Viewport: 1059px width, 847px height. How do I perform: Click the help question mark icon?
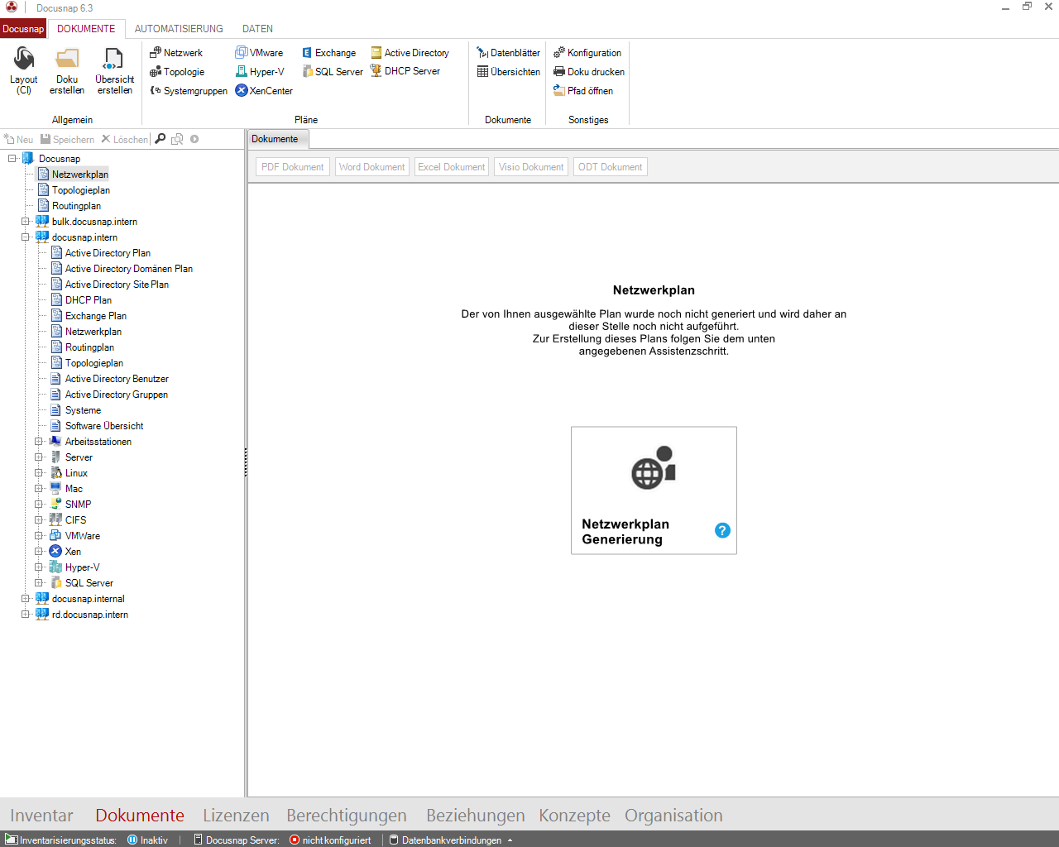722,530
